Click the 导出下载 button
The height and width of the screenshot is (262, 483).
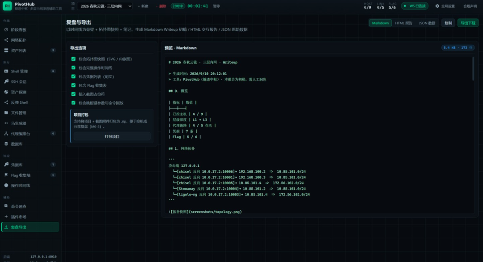(468, 23)
